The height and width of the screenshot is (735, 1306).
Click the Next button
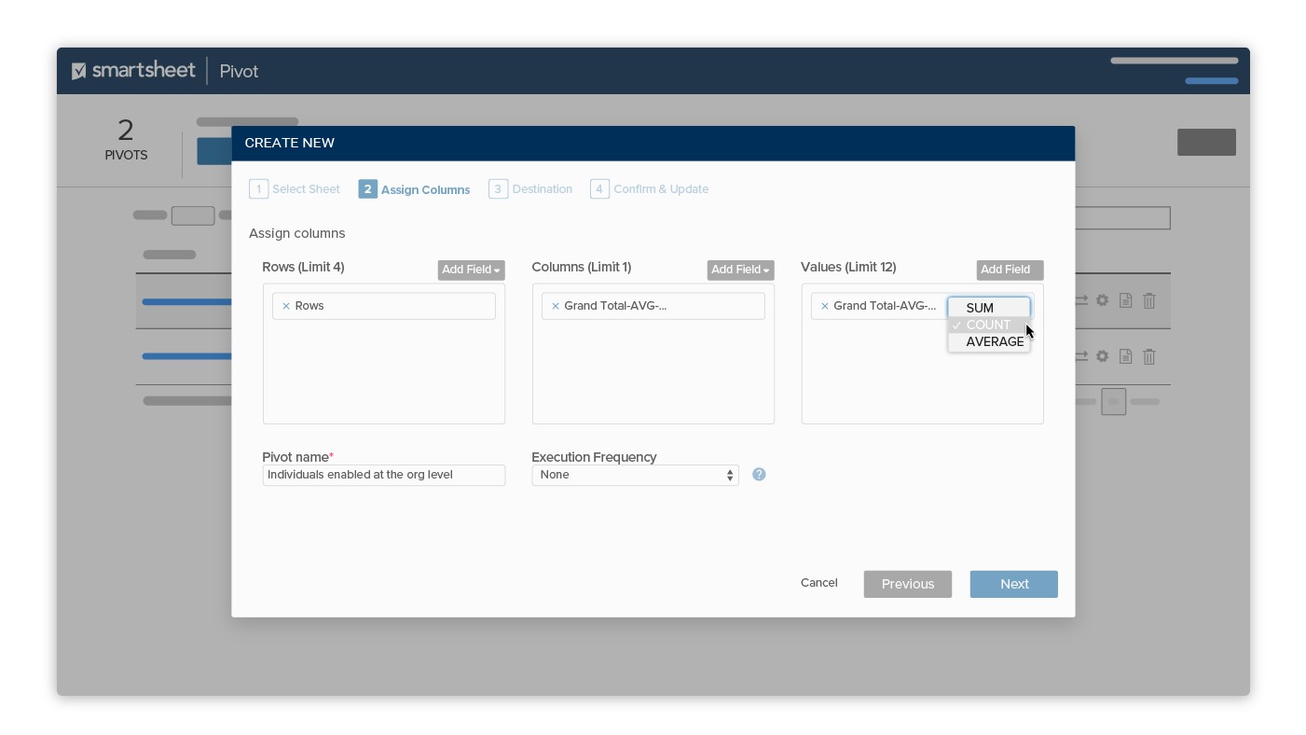coord(1013,584)
